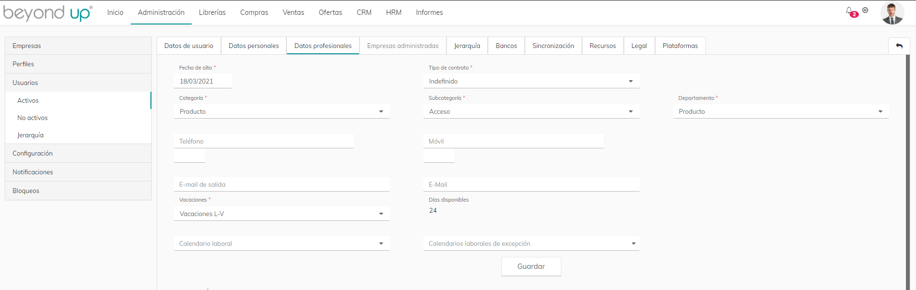Image resolution: width=916 pixels, height=290 pixels.
Task: Open Configuración in the sidebar
Action: tap(33, 154)
